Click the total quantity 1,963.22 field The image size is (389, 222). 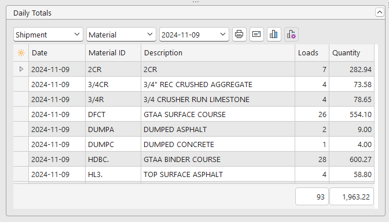[x=351, y=197]
